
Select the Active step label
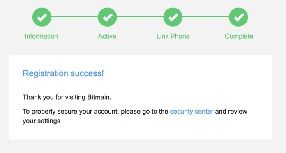107,36
